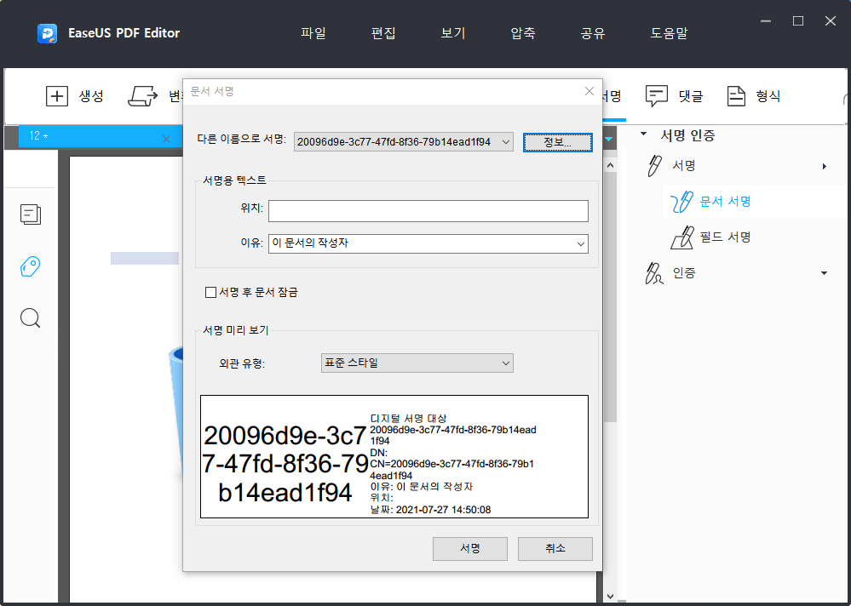Open the 파일 menu

(313, 33)
